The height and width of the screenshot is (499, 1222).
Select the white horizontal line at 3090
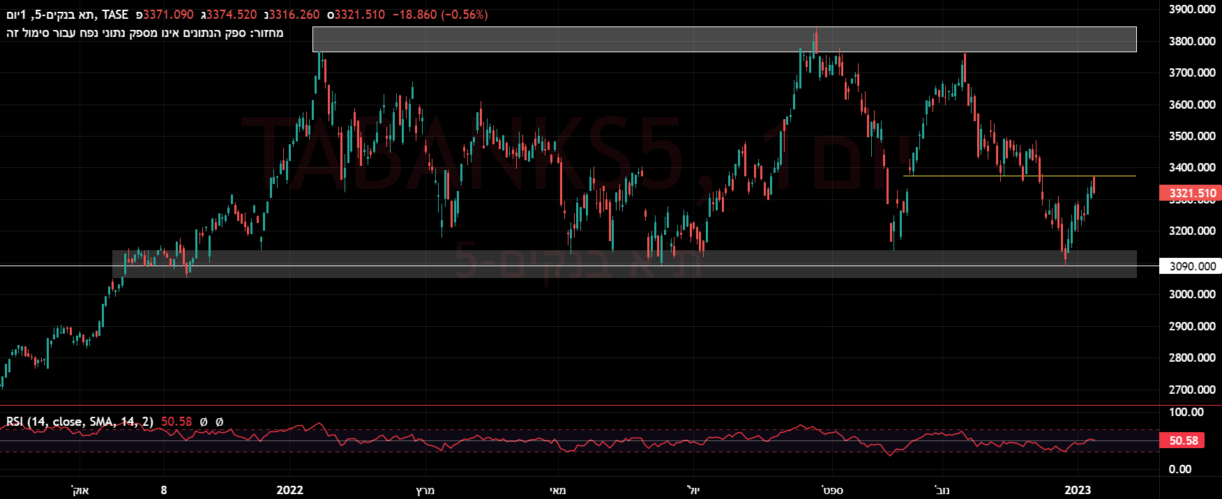tap(579, 266)
